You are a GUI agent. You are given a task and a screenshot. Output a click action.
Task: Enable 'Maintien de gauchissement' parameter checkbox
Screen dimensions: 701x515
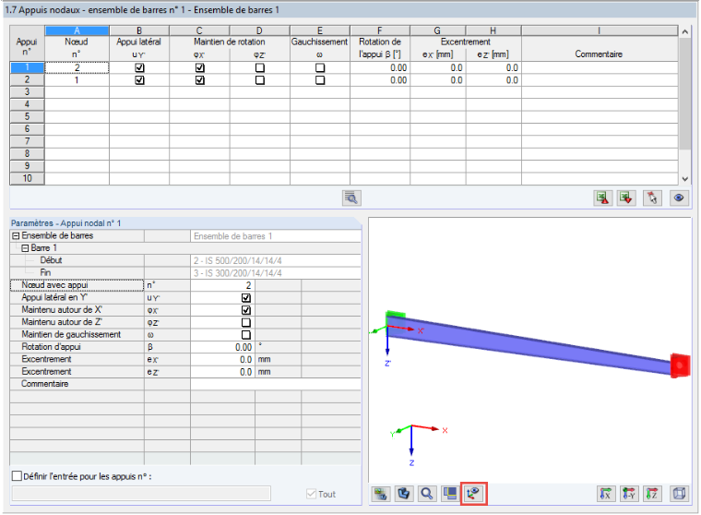pos(246,335)
